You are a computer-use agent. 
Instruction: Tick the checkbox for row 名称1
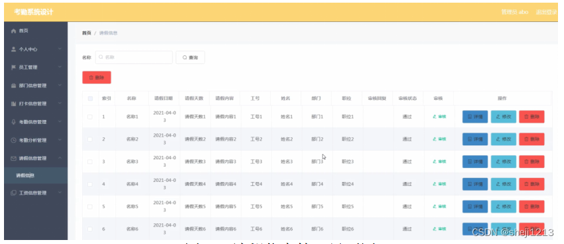pos(90,117)
